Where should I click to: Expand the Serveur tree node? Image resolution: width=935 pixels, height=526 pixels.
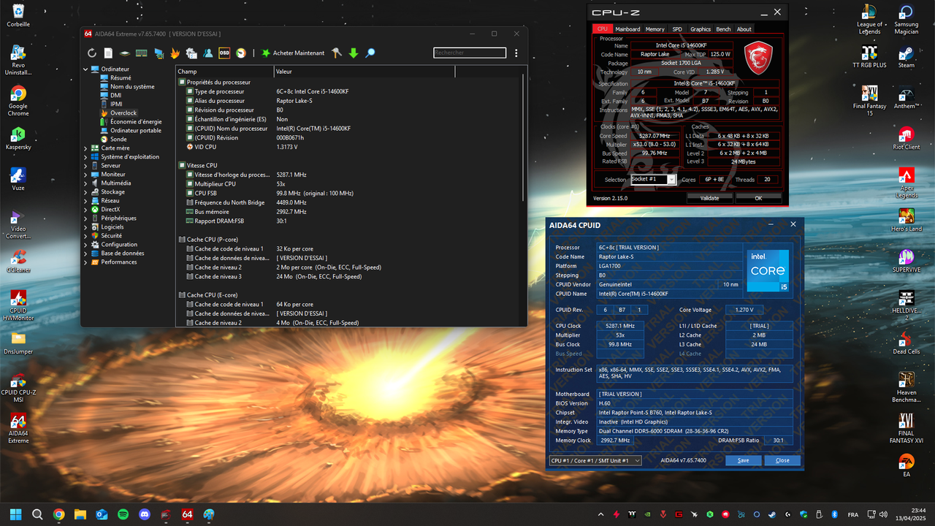(x=86, y=166)
